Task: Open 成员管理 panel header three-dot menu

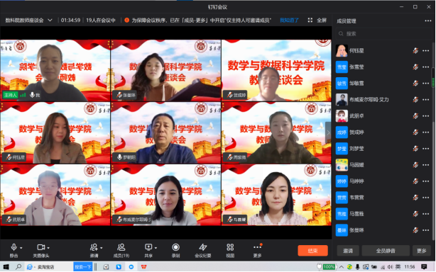Action: pyautogui.click(x=428, y=21)
